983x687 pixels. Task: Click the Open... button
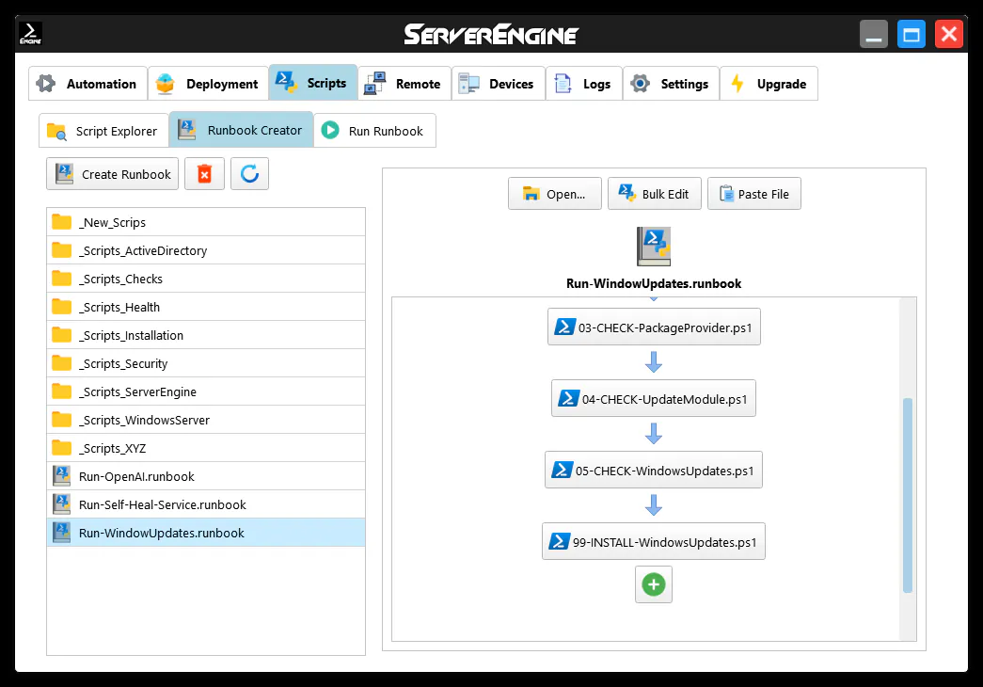click(554, 194)
